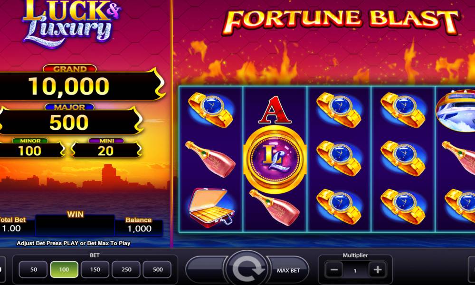Set bet to 500

(157, 269)
